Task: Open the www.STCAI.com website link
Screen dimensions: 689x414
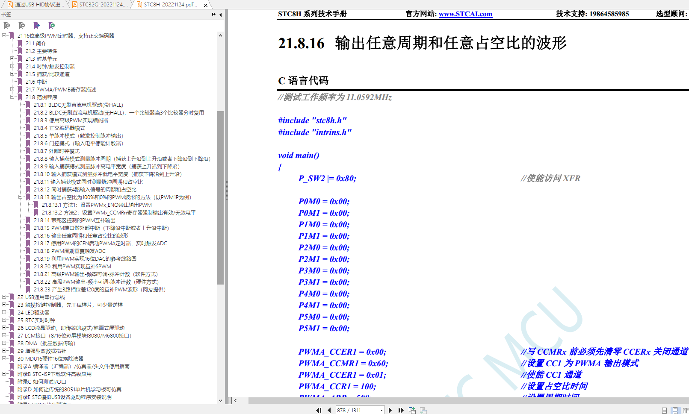Action: 465,14
